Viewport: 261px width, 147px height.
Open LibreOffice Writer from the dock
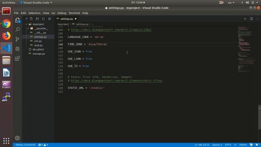pyautogui.click(x=7, y=73)
